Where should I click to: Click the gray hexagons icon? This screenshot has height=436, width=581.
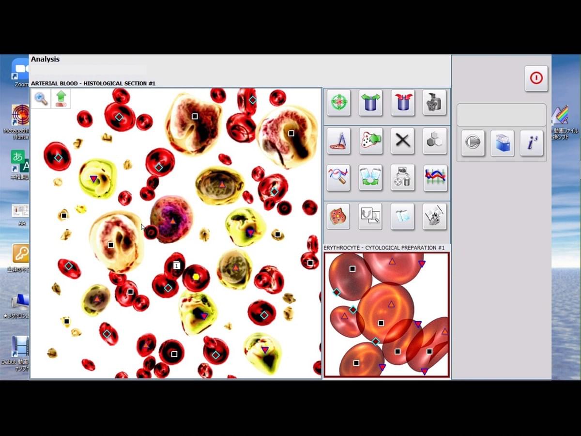pyautogui.click(x=434, y=141)
